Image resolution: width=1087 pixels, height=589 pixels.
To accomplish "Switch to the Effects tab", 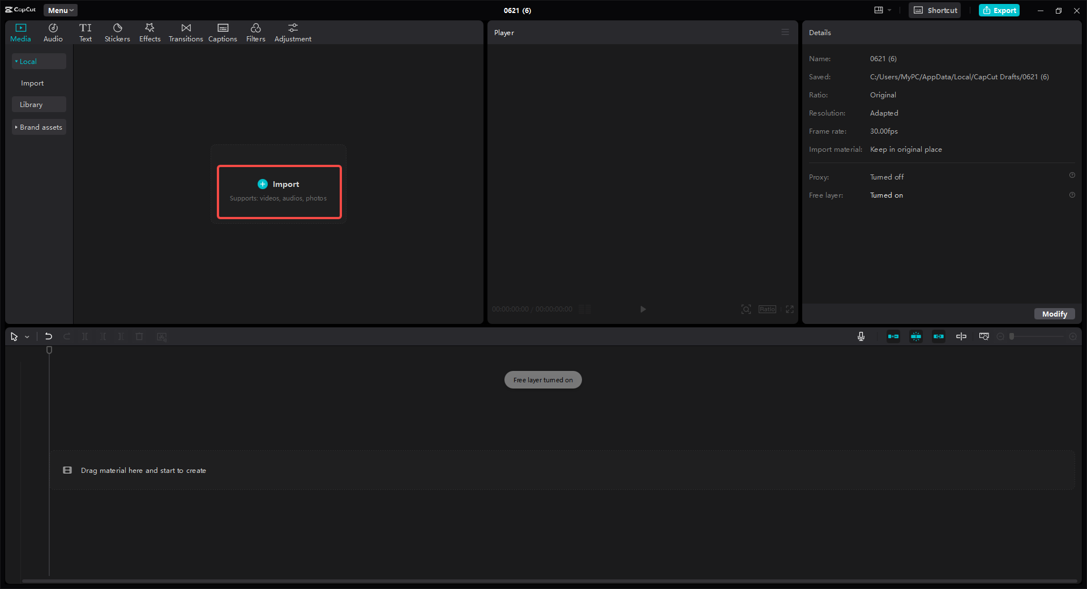I will point(150,33).
